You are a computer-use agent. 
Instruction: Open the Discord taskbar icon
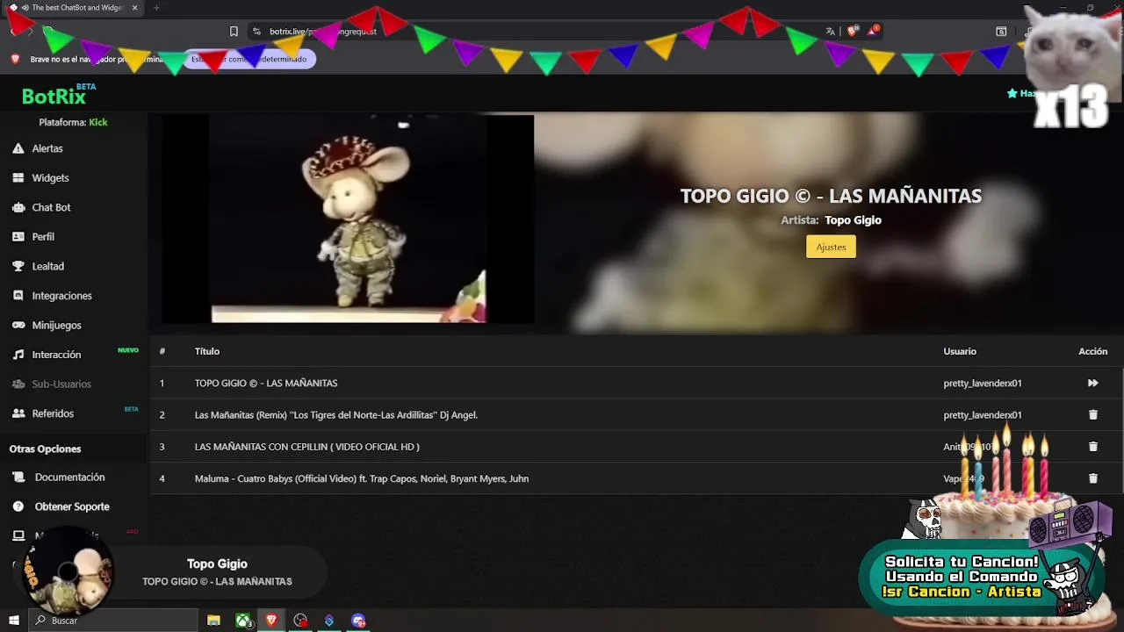pyautogui.click(x=358, y=621)
